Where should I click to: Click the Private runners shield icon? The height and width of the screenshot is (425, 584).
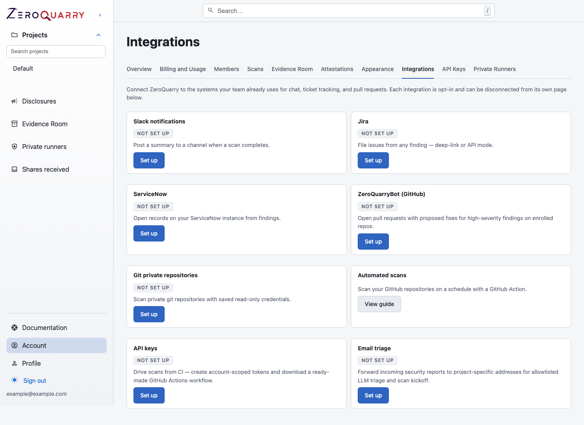[15, 147]
